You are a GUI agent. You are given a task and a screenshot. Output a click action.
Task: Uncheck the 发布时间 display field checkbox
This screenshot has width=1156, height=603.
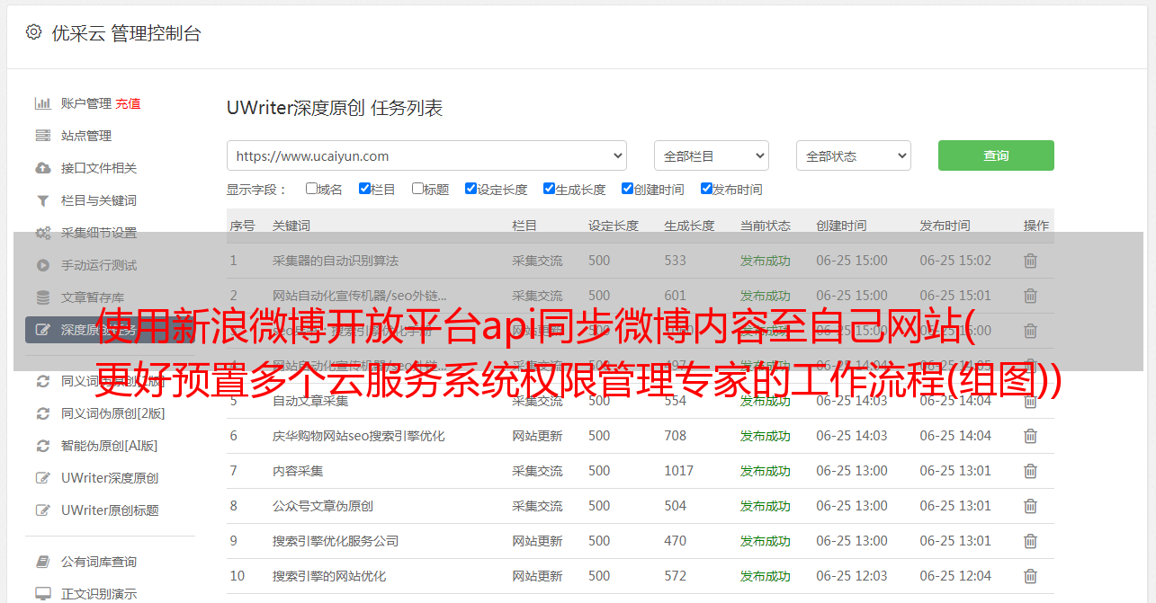tap(706, 189)
